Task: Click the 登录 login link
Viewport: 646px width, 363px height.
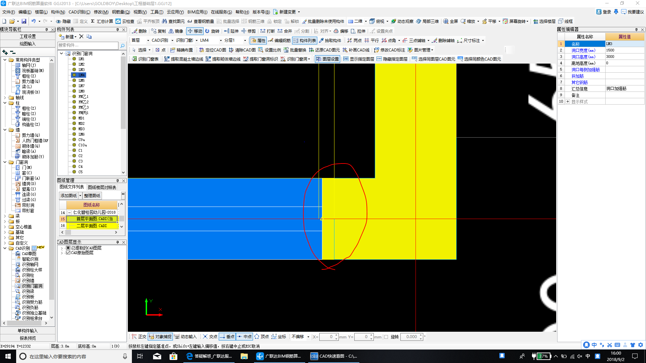Action: click(604, 12)
